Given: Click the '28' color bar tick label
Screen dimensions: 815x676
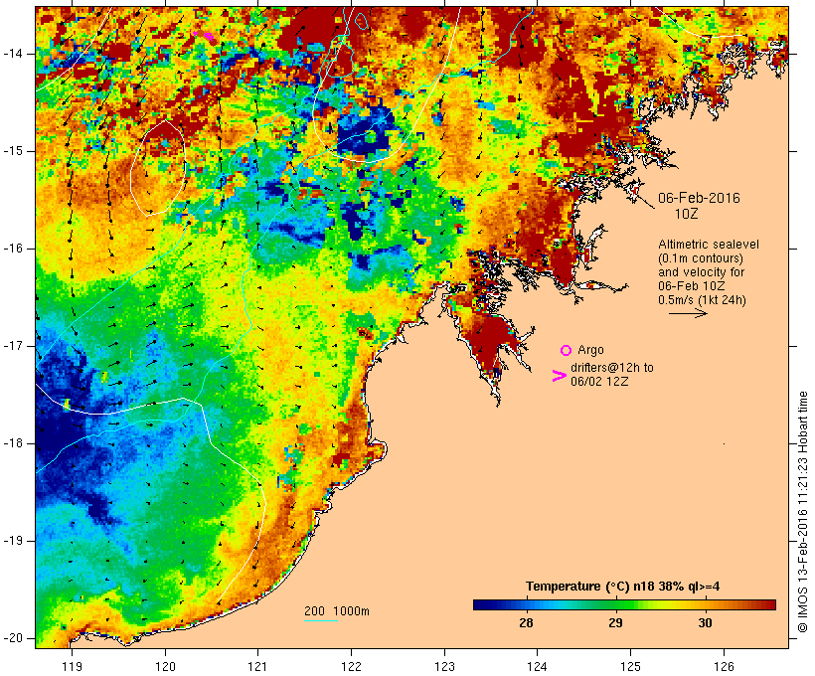Looking at the screenshot, I should pos(526,623).
